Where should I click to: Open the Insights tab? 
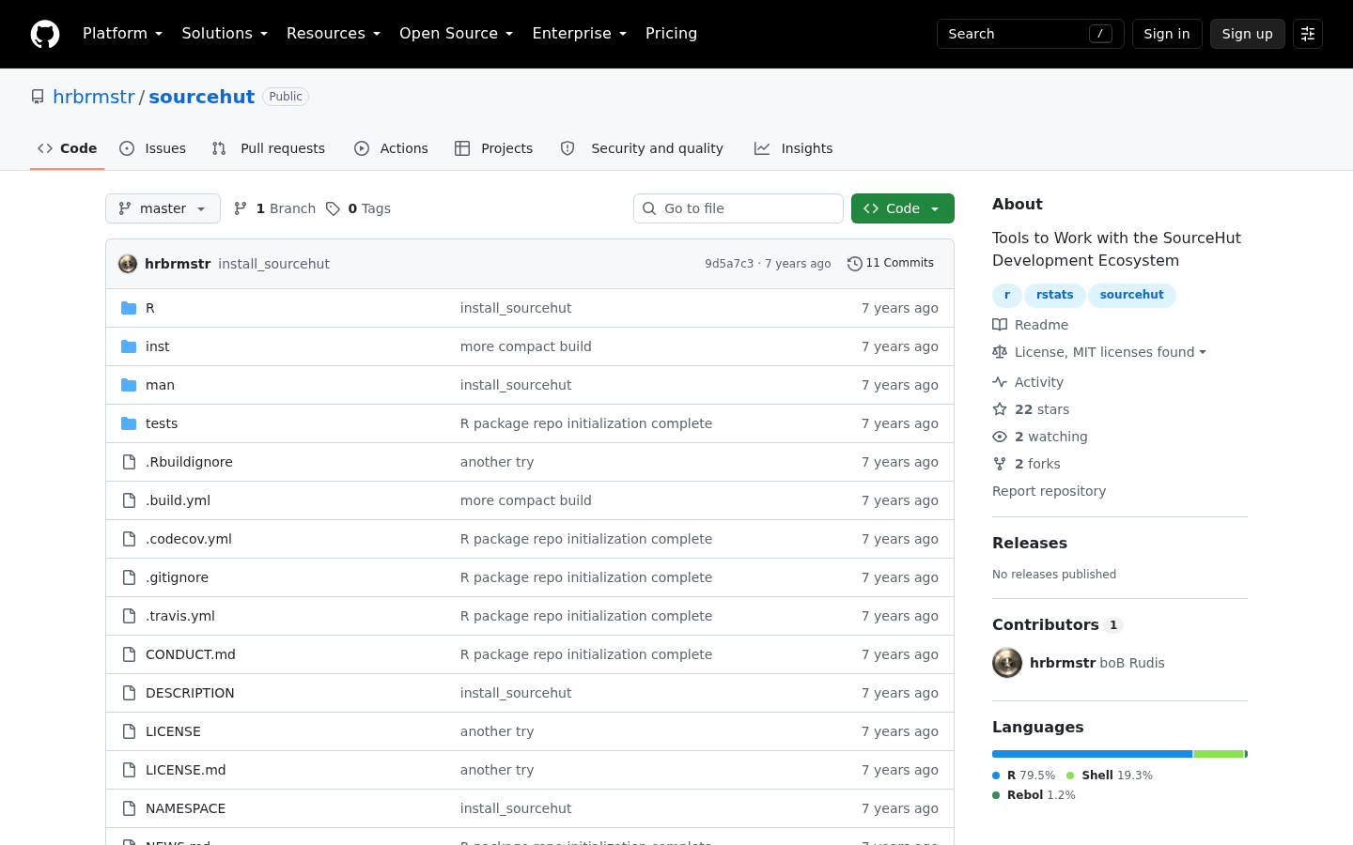tap(794, 148)
